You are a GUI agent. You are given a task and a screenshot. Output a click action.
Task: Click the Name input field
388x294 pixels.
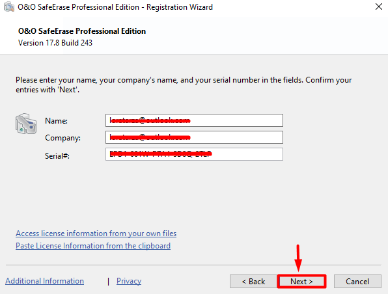point(194,120)
